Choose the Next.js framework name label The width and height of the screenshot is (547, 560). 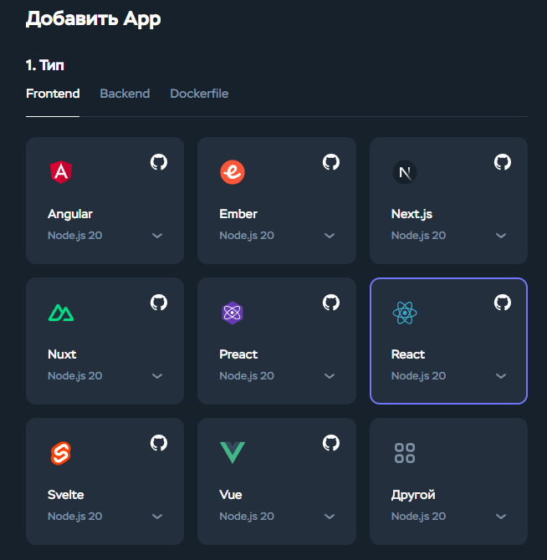coord(412,214)
